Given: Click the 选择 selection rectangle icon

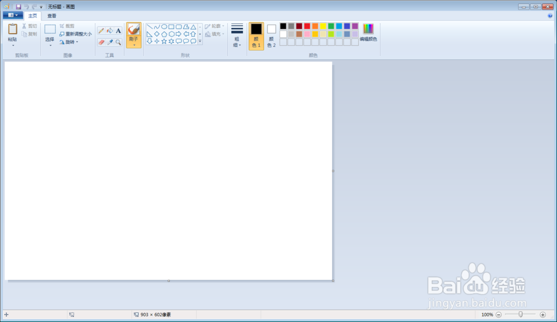Looking at the screenshot, I should pos(50,29).
